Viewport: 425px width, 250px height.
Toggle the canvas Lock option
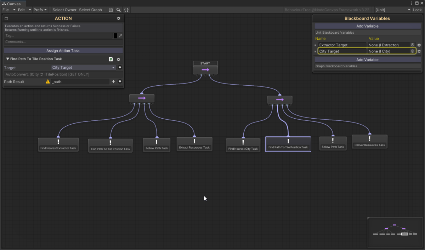pyautogui.click(x=417, y=10)
